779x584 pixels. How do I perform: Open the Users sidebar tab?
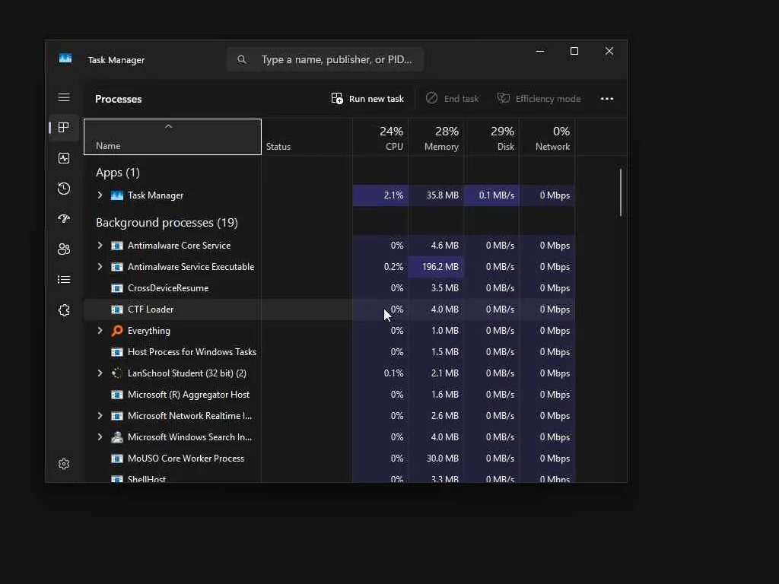click(x=64, y=249)
